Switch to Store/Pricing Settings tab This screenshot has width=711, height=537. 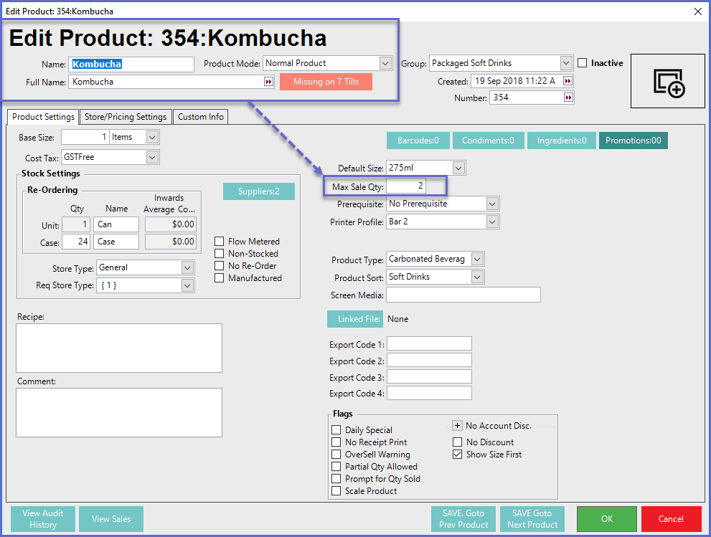coord(126,117)
